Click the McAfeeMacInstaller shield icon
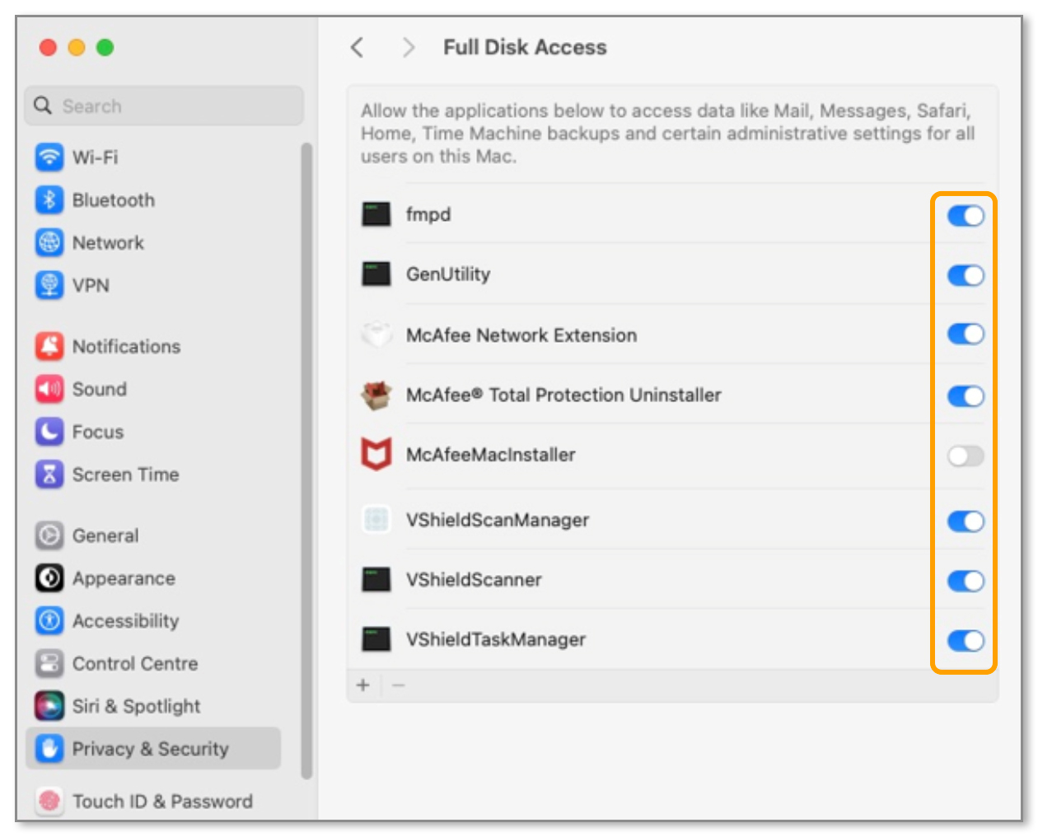 [376, 455]
